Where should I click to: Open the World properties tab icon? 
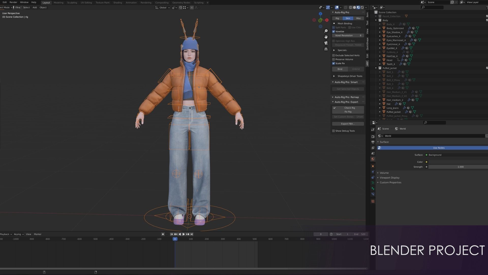click(373, 159)
